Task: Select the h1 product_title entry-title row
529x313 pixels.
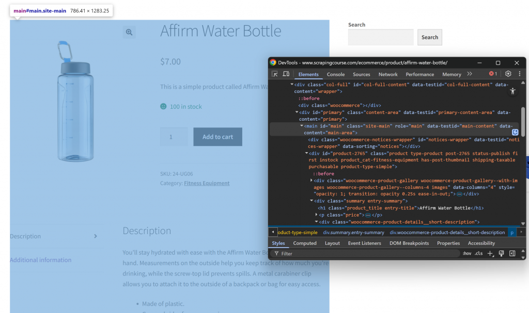Action: (401, 208)
